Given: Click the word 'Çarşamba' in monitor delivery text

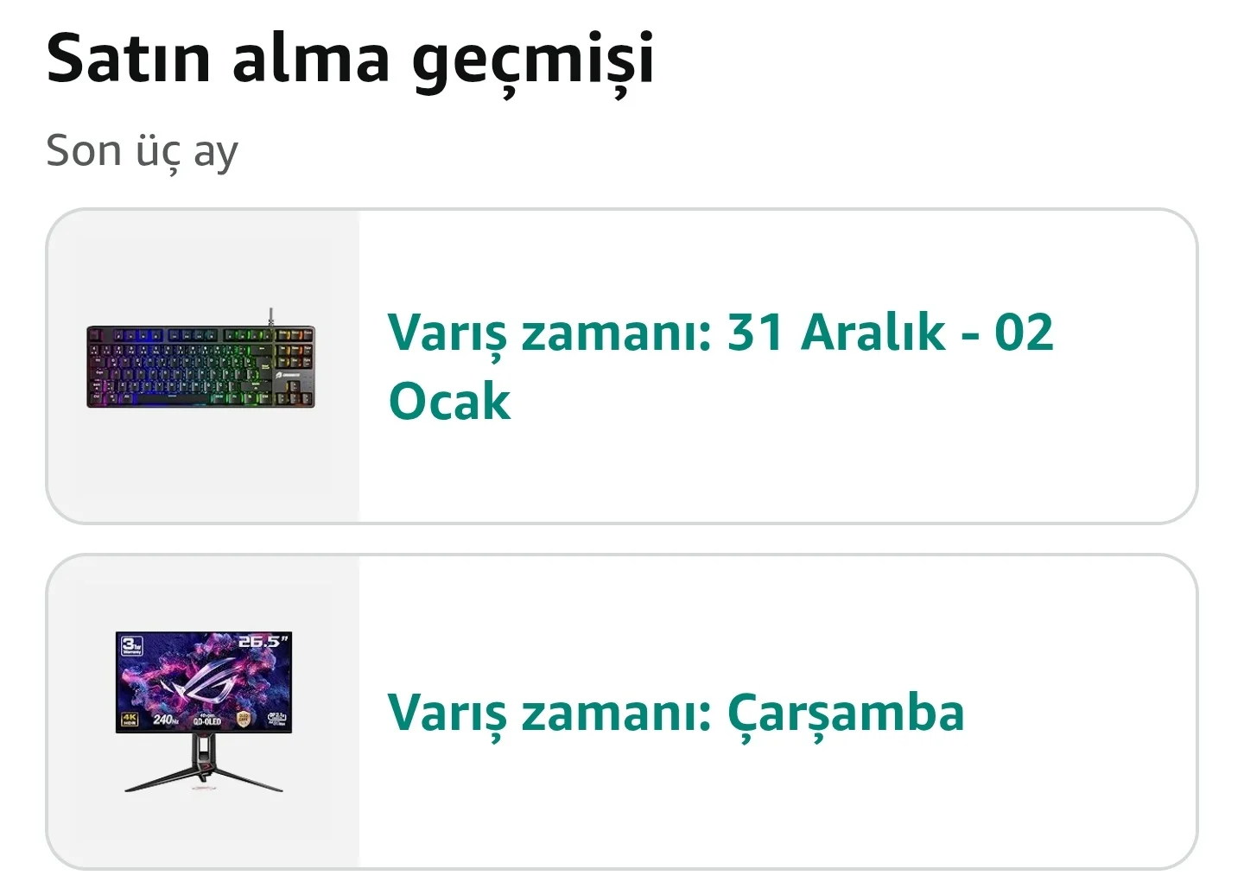Looking at the screenshot, I should [x=846, y=715].
